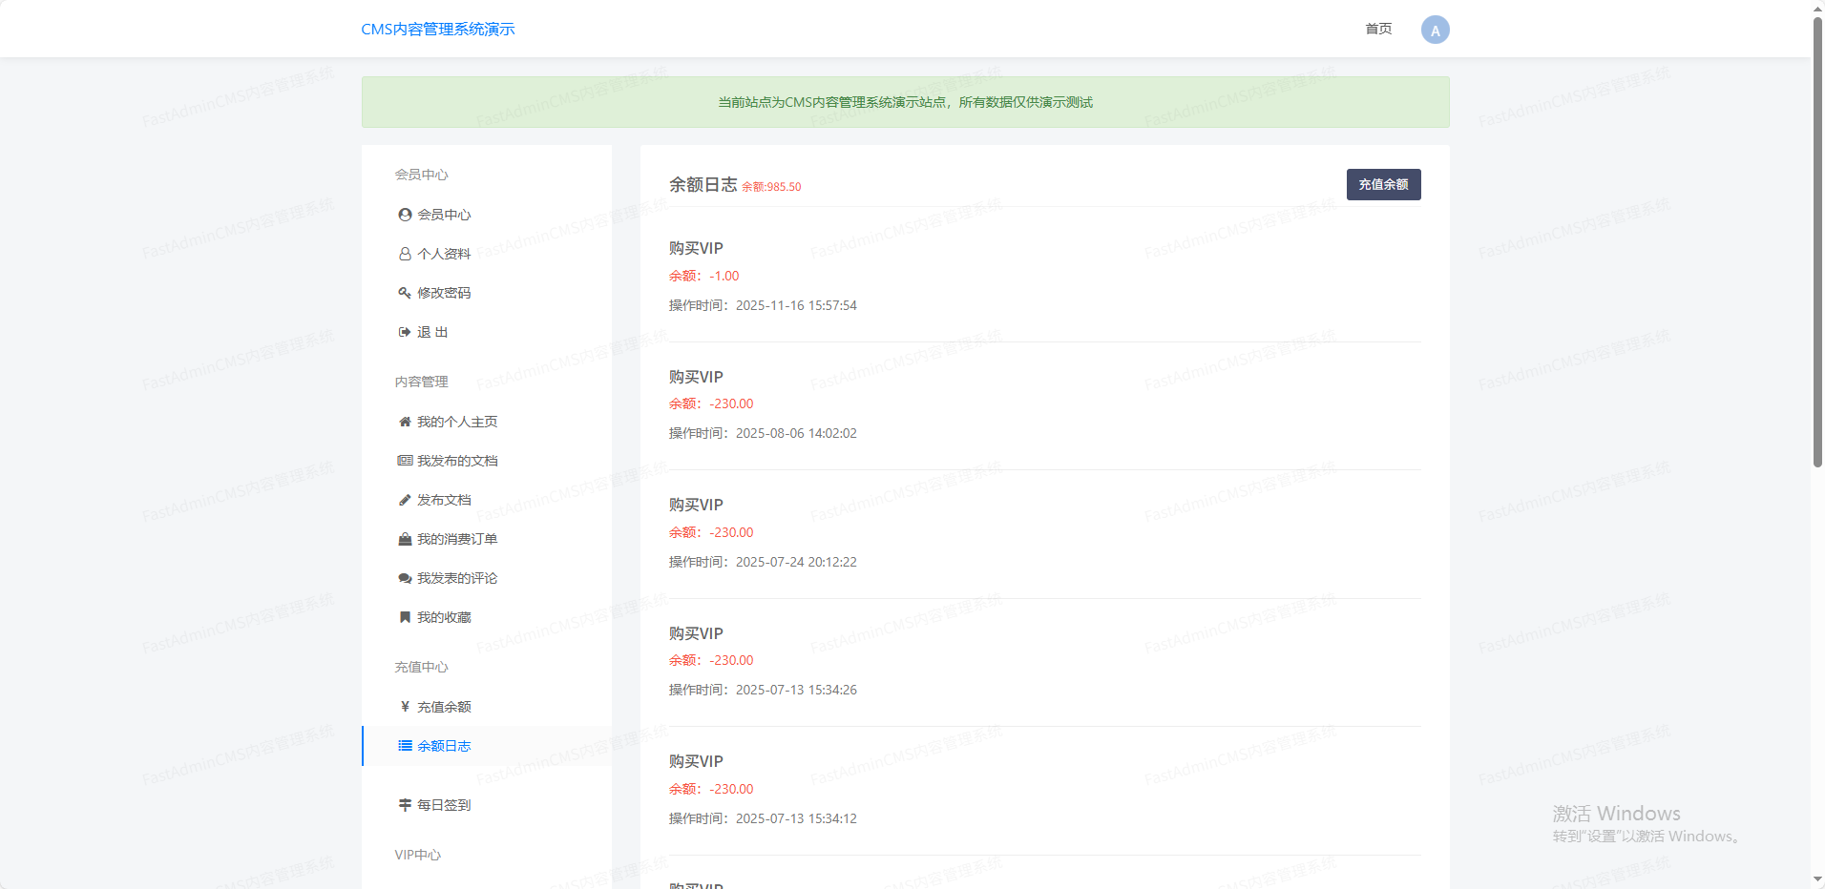1825x889 pixels.
Task: Open the CMS内容管理系统演示 site title link
Action: coord(438,30)
